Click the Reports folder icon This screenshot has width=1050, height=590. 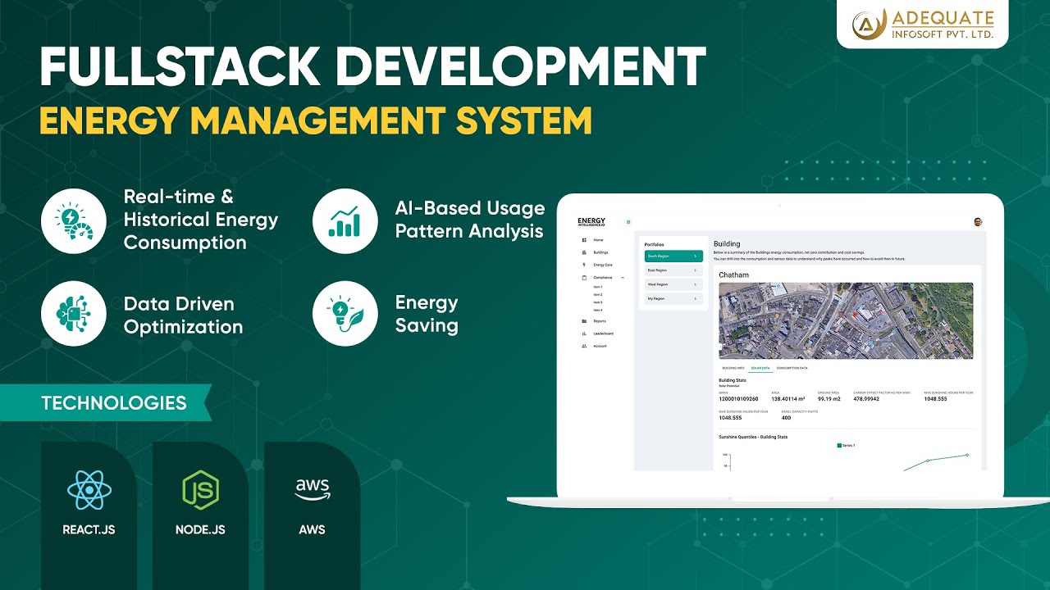click(x=584, y=321)
